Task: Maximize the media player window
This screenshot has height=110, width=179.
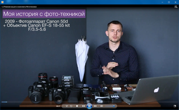Action: point(169,2)
